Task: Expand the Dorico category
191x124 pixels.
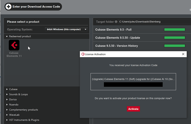Action: pyautogui.click(x=7, y=99)
